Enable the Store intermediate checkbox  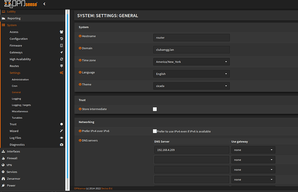click(x=155, y=109)
